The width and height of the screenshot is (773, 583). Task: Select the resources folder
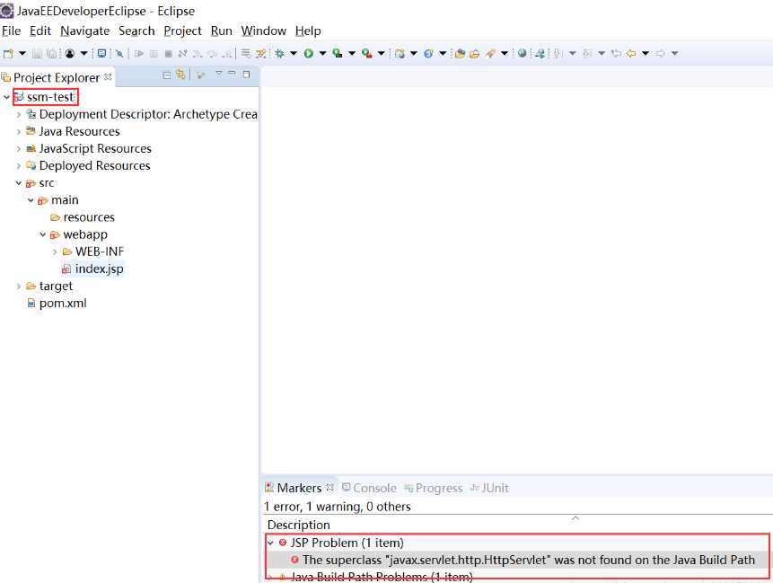point(89,217)
